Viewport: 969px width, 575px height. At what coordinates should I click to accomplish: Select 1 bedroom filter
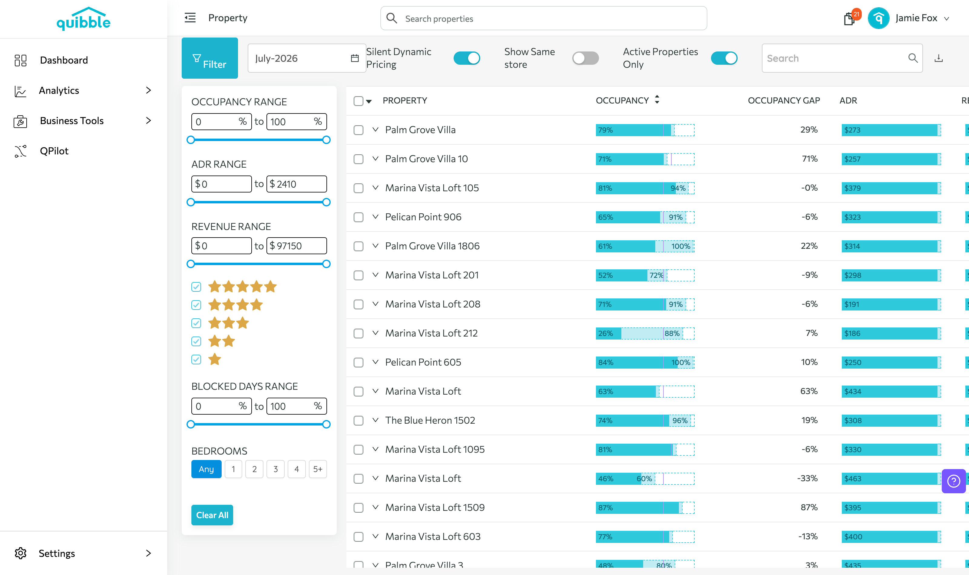pyautogui.click(x=233, y=469)
